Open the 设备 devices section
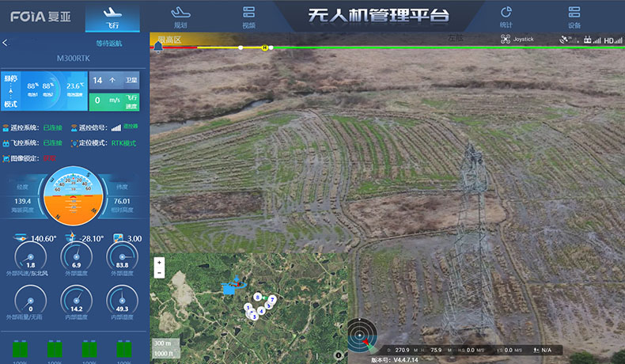The height and width of the screenshot is (364, 625). tap(574, 16)
